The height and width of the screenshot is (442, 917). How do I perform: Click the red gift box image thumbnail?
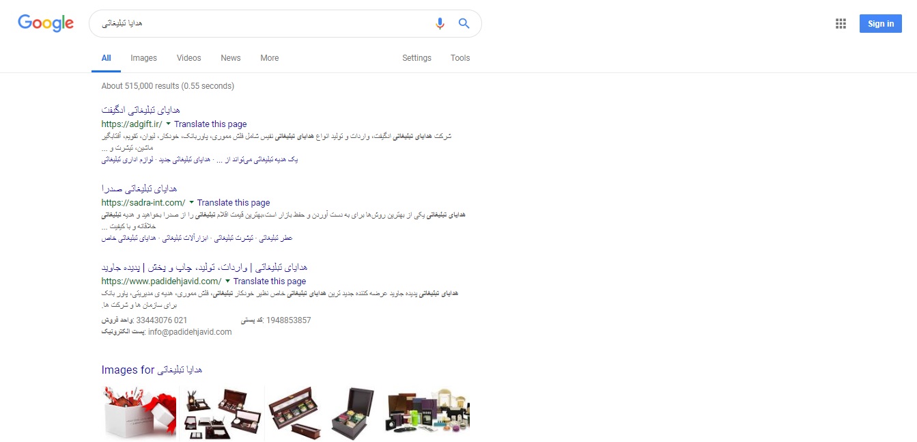(x=139, y=413)
